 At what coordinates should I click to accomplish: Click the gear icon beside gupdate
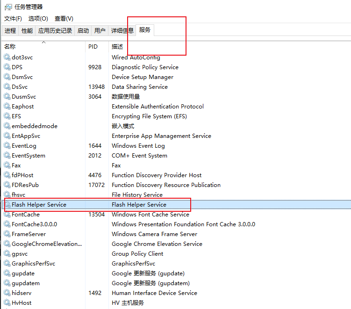[7, 273]
